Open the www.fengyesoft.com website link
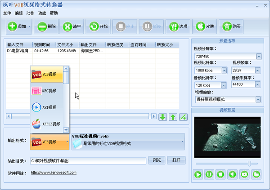Image resolution: width=270 pixels, height=190 pixels. point(54,172)
